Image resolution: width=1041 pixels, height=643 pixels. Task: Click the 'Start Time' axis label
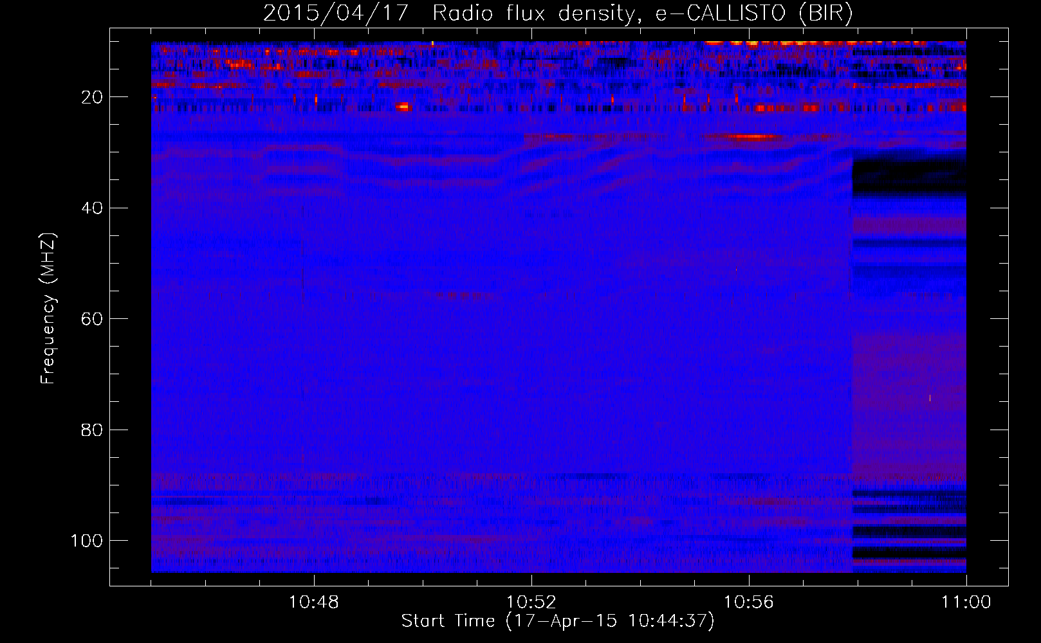click(558, 621)
